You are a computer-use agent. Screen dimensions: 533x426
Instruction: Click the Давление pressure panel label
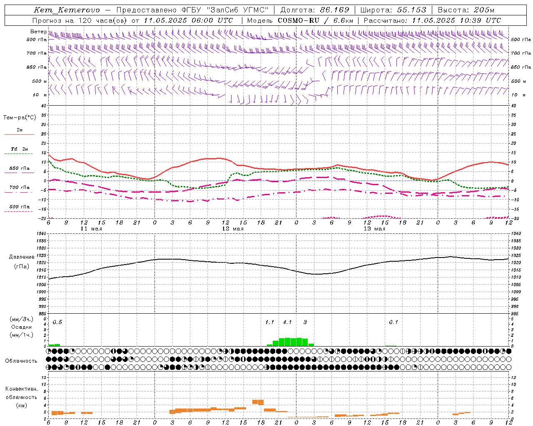pyautogui.click(x=22, y=257)
